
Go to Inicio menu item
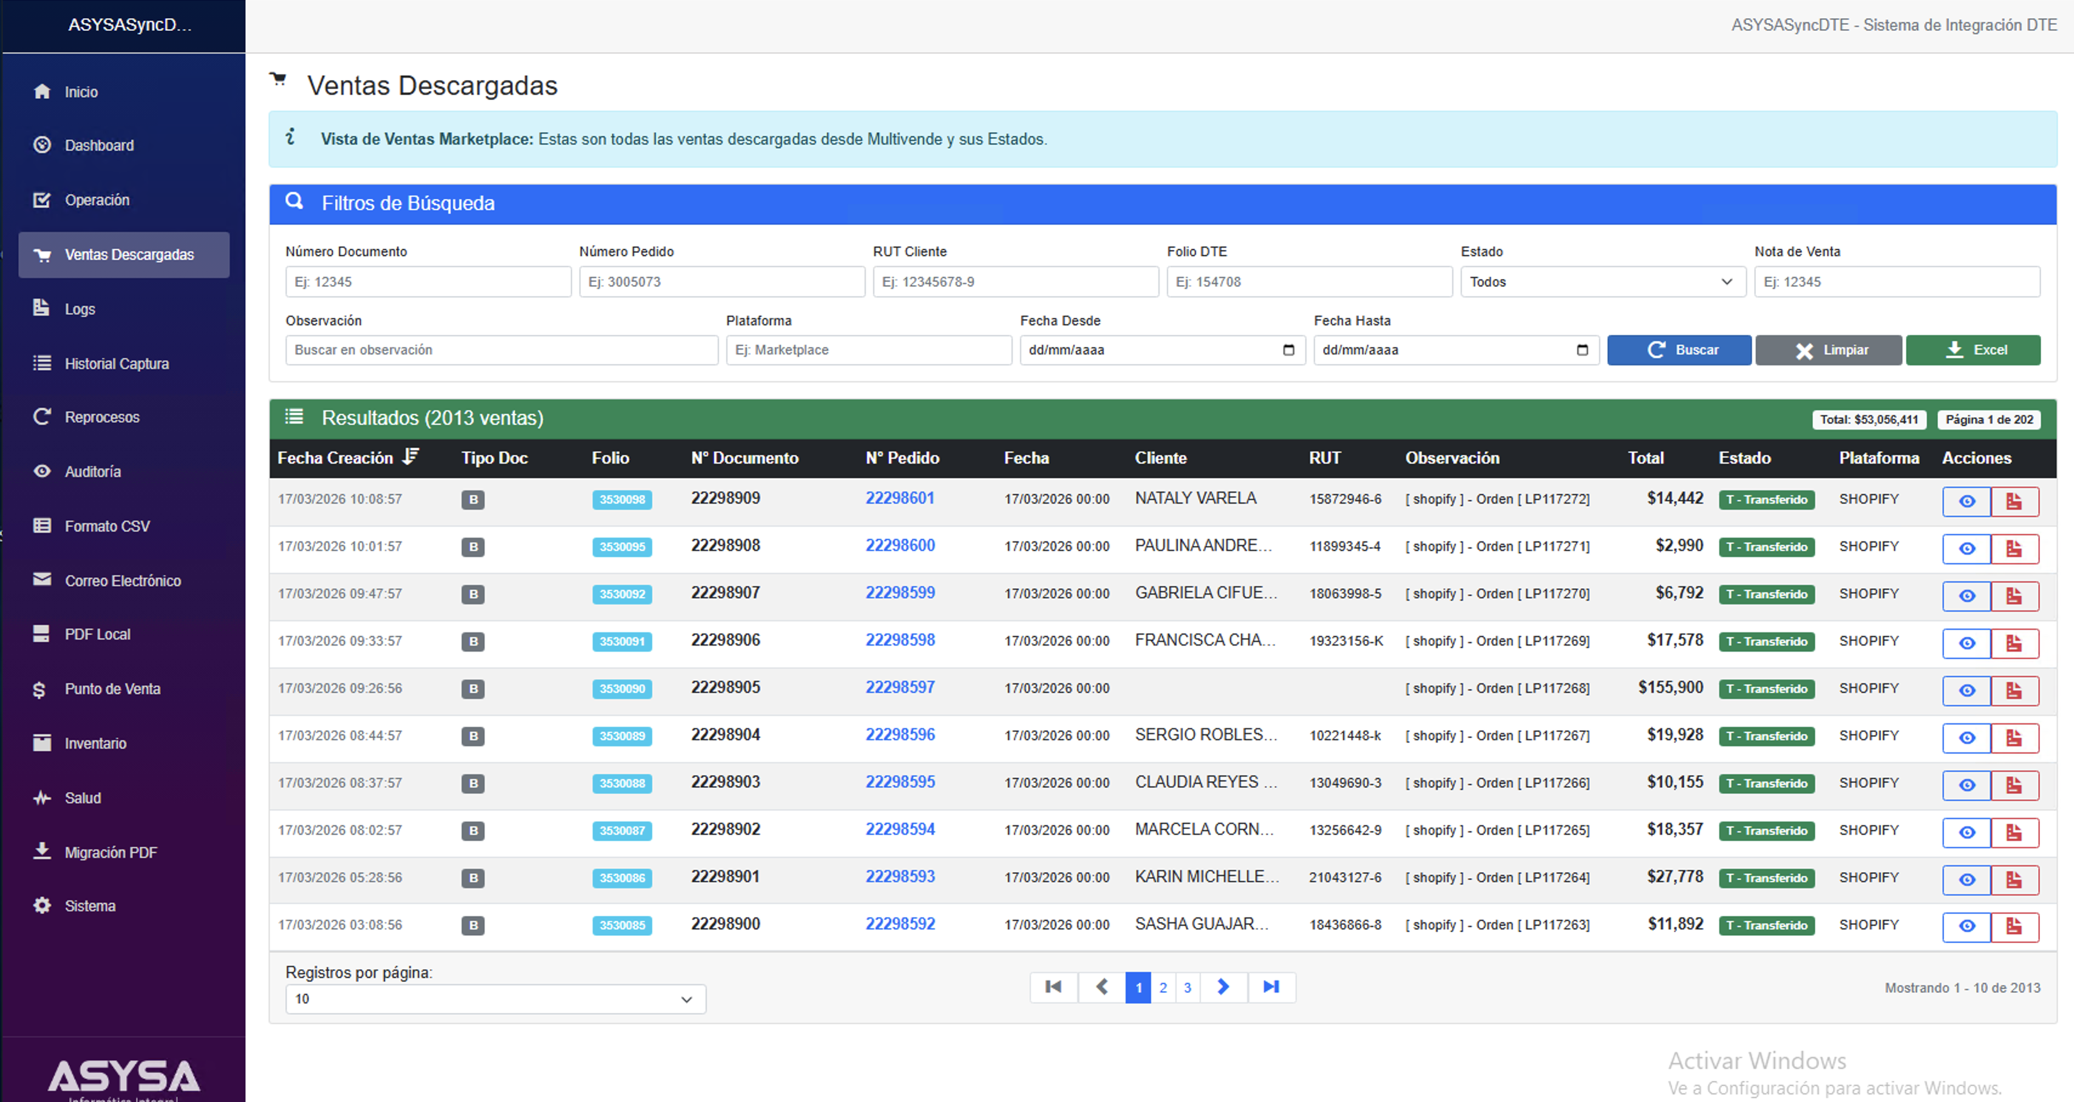tap(81, 91)
